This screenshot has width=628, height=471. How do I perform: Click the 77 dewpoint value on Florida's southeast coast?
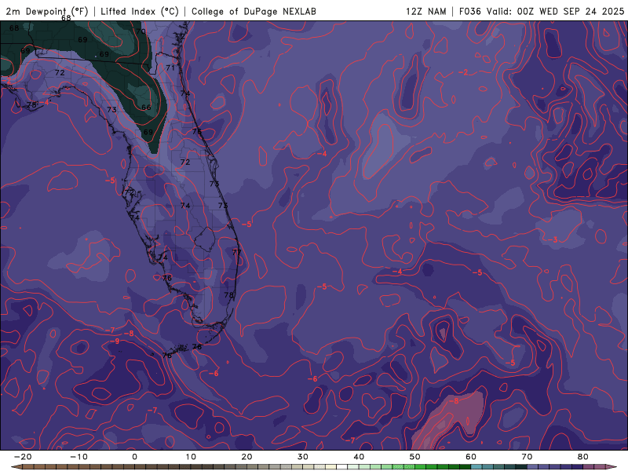click(237, 252)
